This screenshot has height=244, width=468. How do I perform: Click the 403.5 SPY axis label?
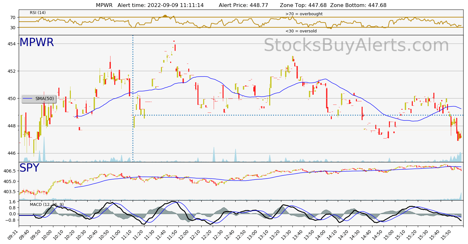10,192
